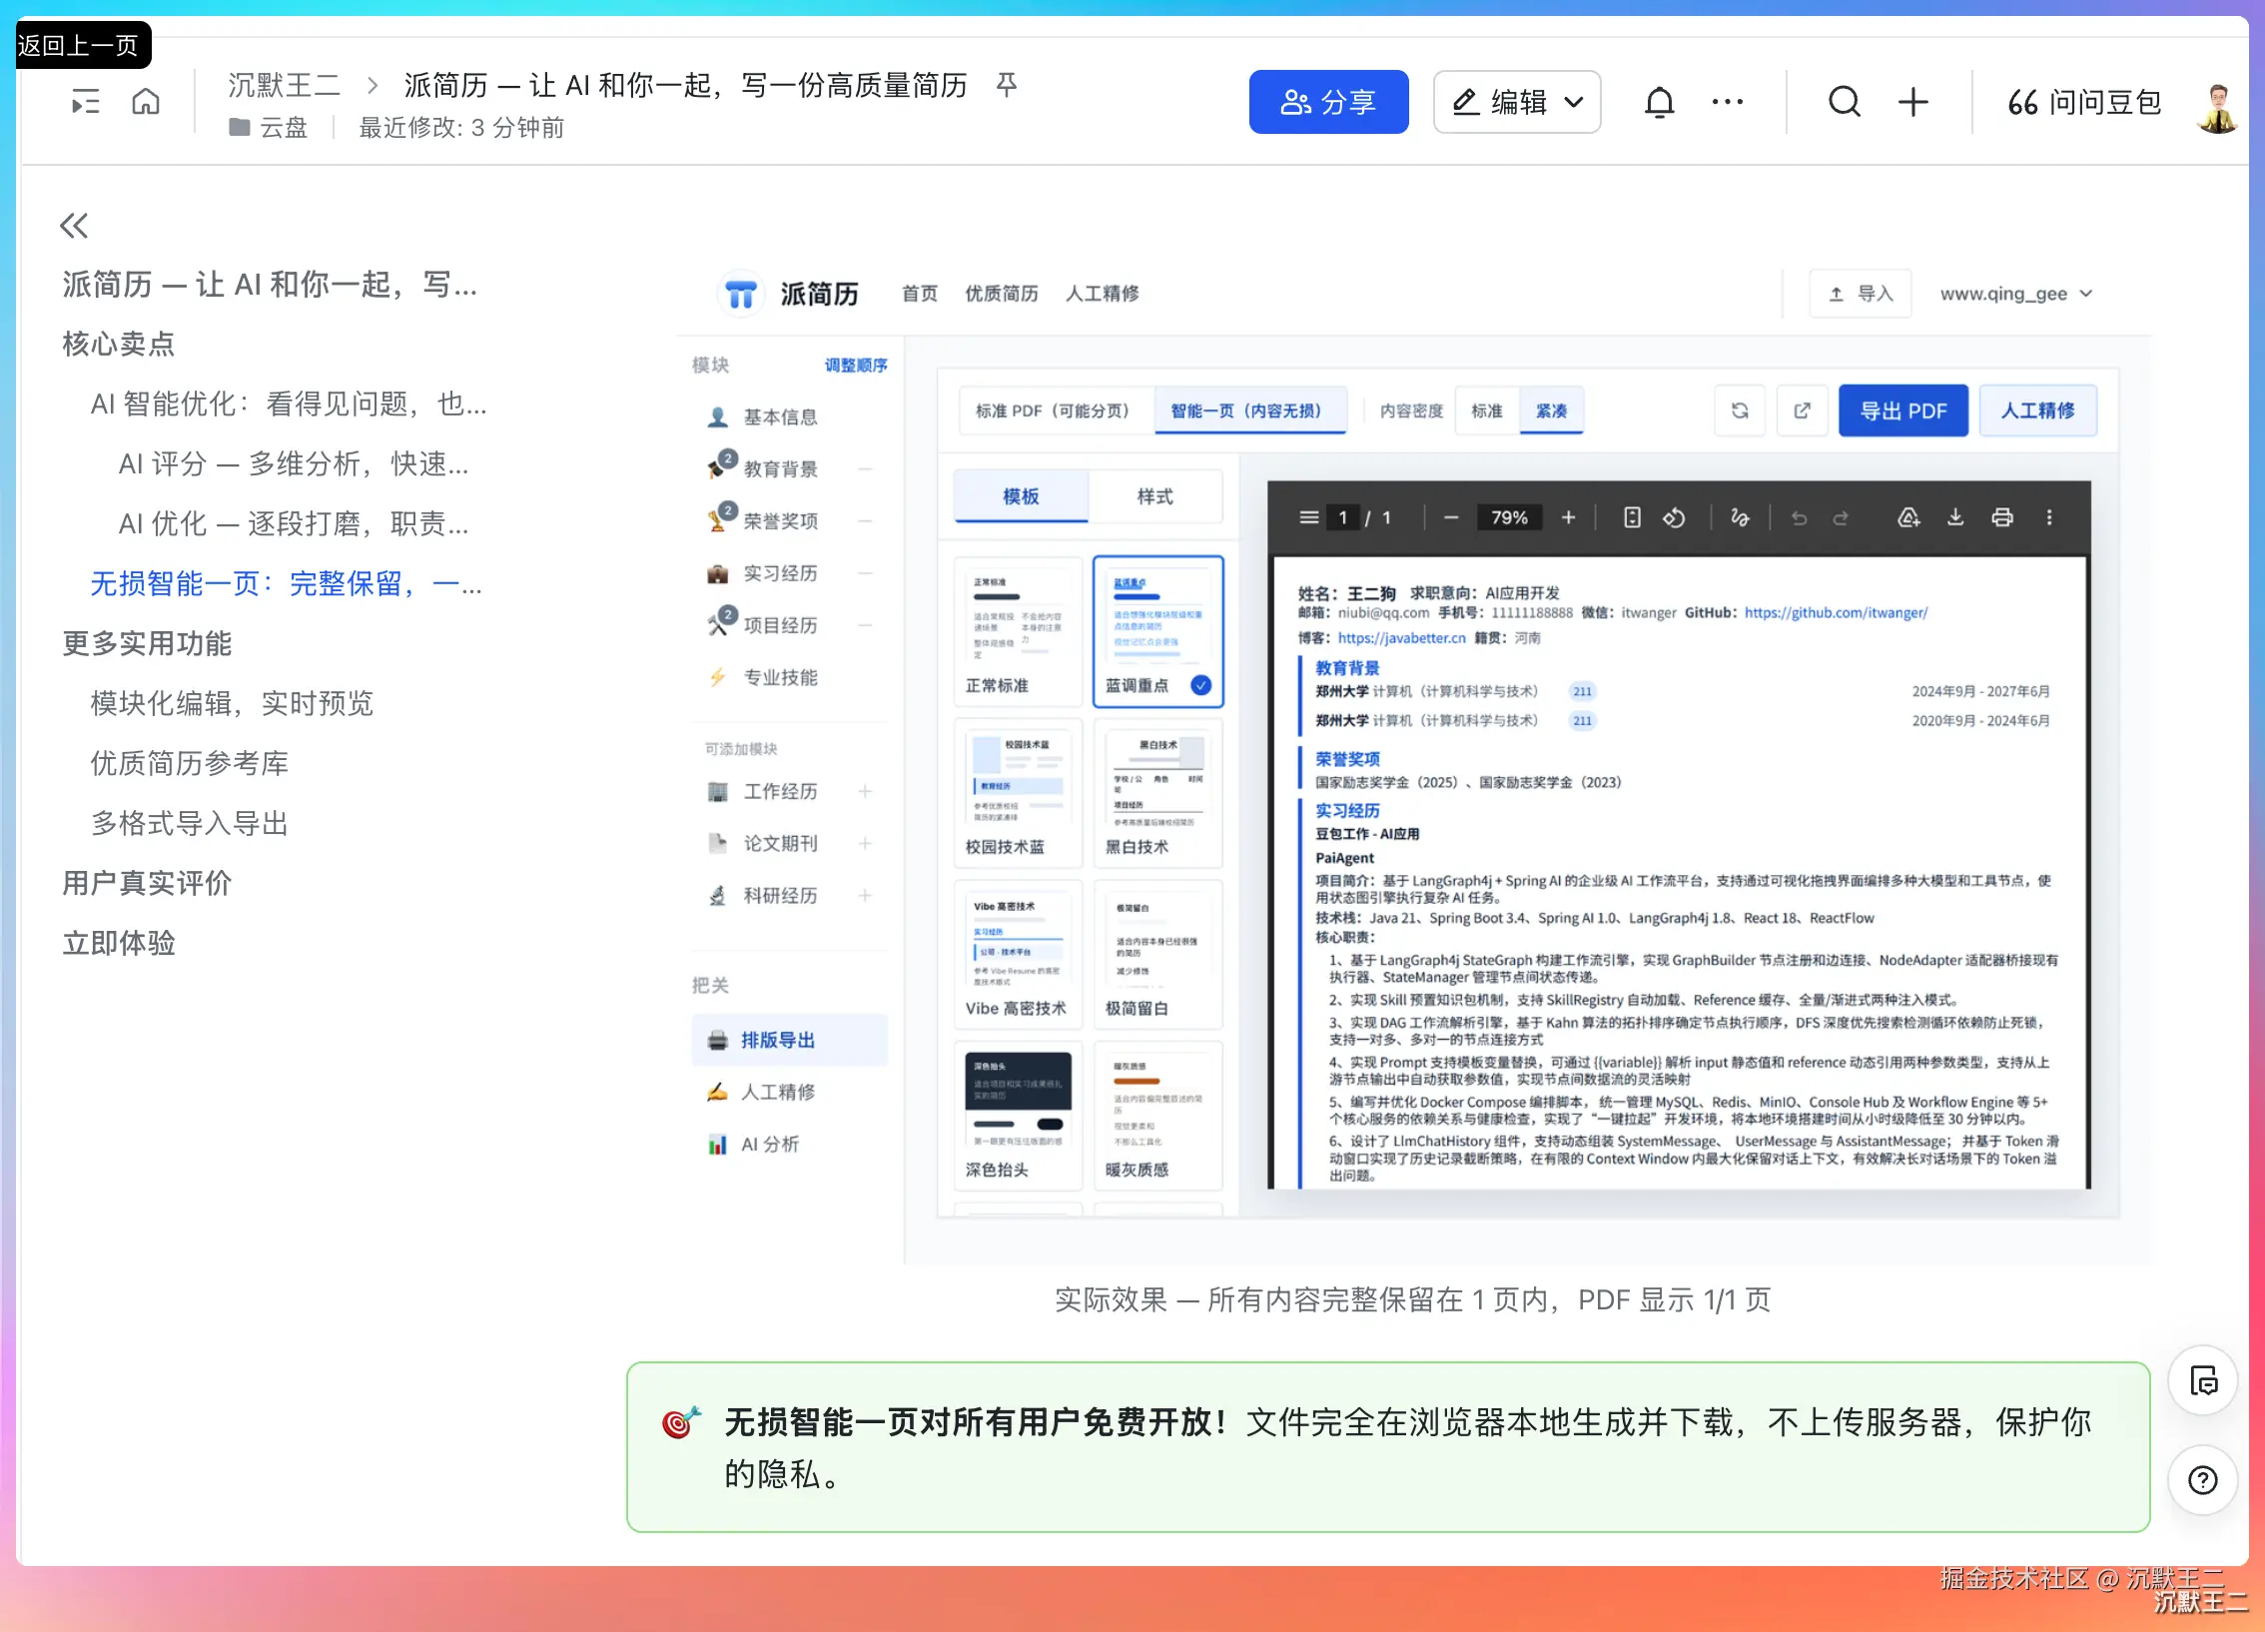Click the 导入 button

tap(1860, 294)
